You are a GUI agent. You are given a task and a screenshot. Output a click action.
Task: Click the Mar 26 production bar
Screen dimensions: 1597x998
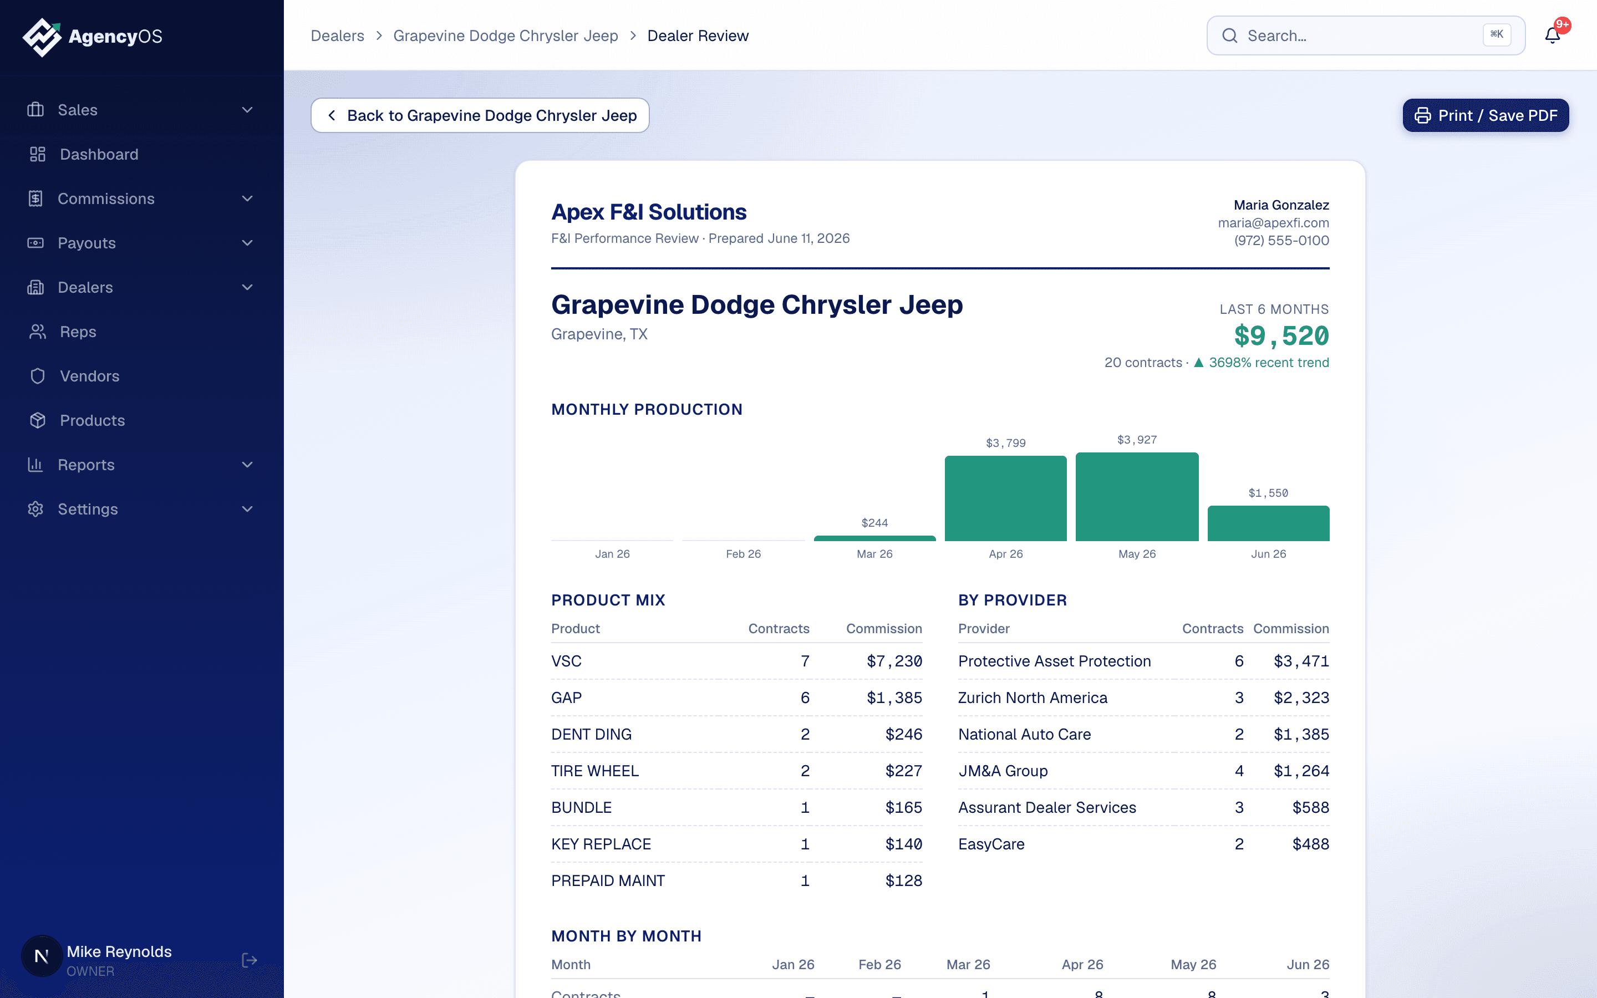click(874, 538)
